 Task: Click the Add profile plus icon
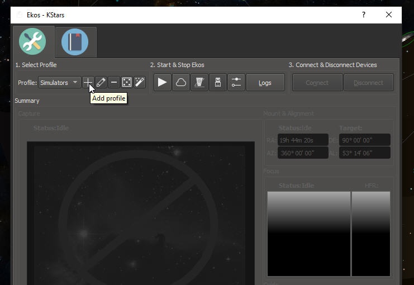tap(88, 83)
